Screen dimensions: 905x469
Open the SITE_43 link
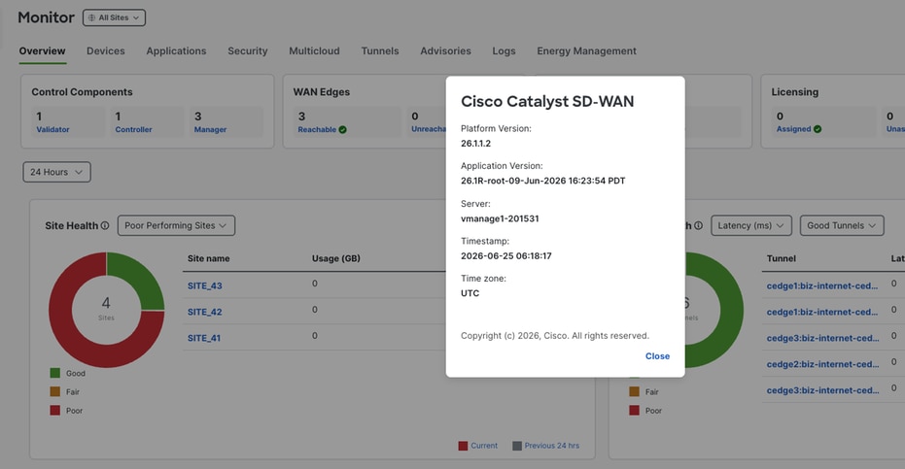point(205,285)
